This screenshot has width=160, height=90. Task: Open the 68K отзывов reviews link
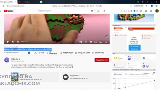tap(139, 6)
